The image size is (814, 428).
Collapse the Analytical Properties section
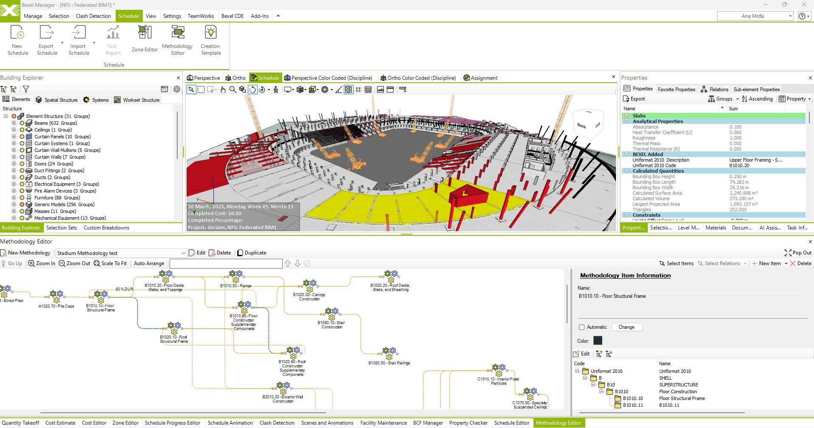[x=627, y=121]
